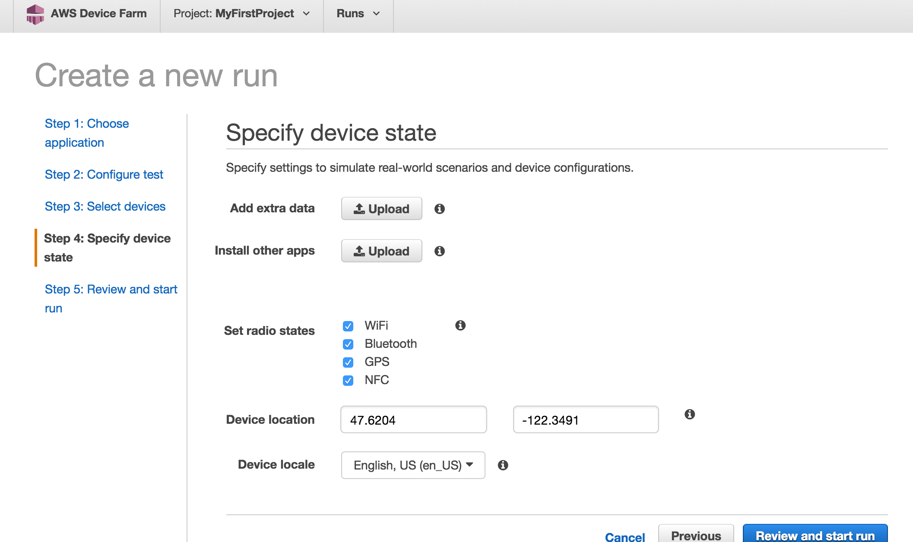The width and height of the screenshot is (913, 542).
Task: Toggle the NFC radio checkbox
Action: pos(348,381)
